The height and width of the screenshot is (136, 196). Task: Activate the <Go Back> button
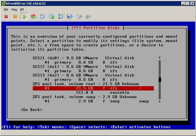click(x=31, y=110)
